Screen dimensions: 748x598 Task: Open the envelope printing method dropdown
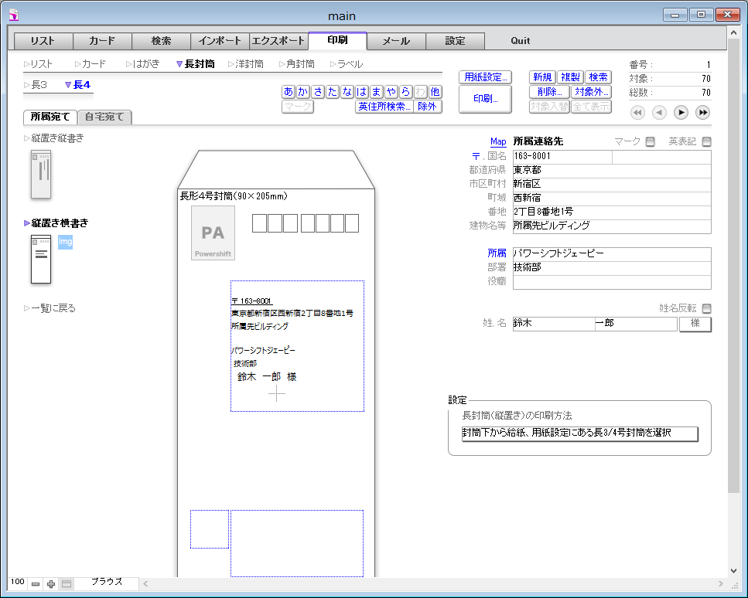pos(579,433)
